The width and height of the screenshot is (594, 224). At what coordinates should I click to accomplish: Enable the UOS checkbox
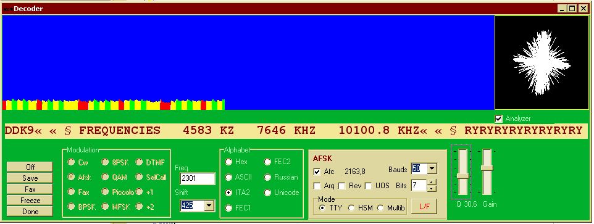click(368, 186)
